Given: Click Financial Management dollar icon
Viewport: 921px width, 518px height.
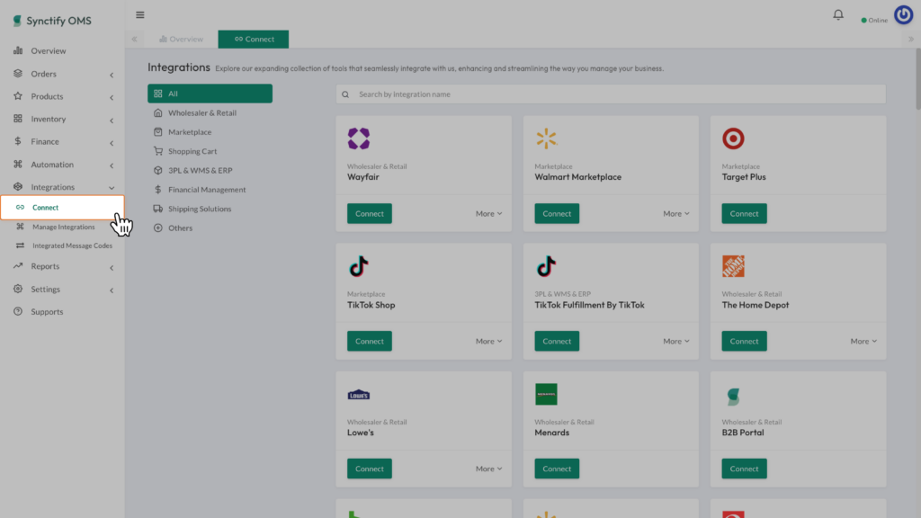Looking at the screenshot, I should click(x=158, y=189).
